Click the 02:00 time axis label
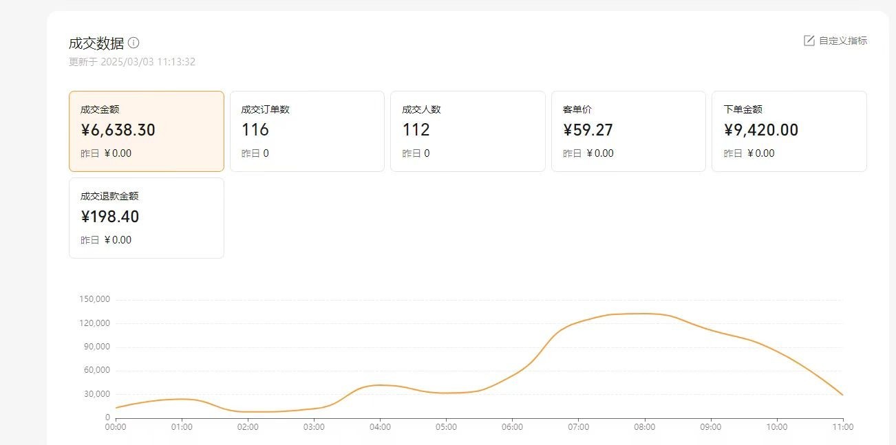 click(x=248, y=427)
